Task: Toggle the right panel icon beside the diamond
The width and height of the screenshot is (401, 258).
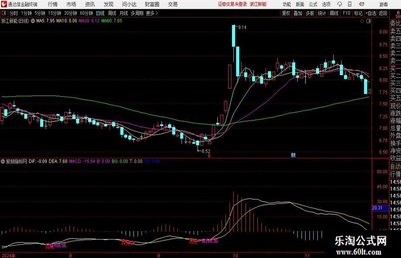Action: coord(368,21)
